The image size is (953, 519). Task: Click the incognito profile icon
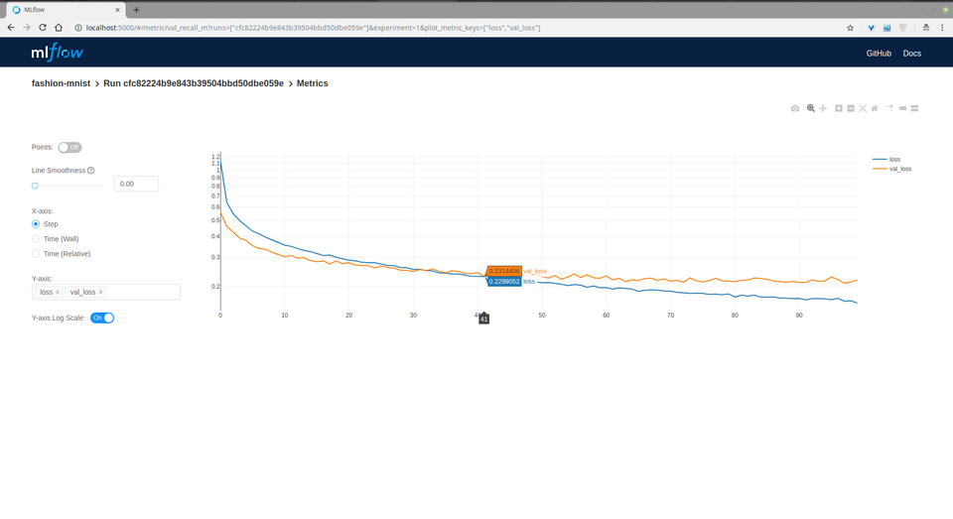pyautogui.click(x=925, y=28)
